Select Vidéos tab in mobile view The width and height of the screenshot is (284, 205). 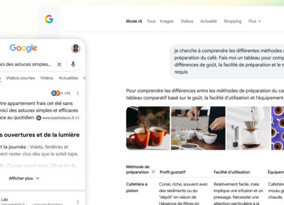(x=47, y=78)
